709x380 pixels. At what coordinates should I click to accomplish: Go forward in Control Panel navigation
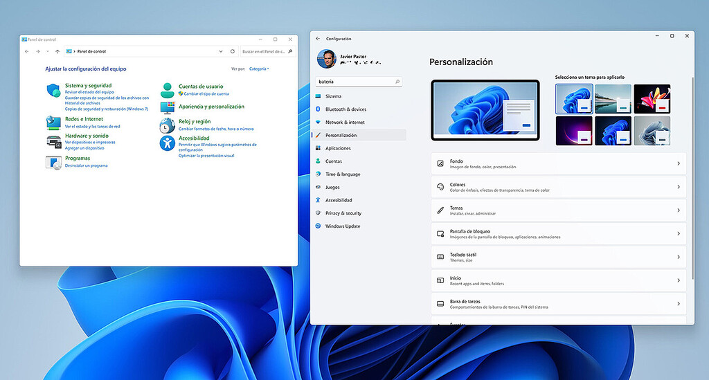click(x=38, y=51)
